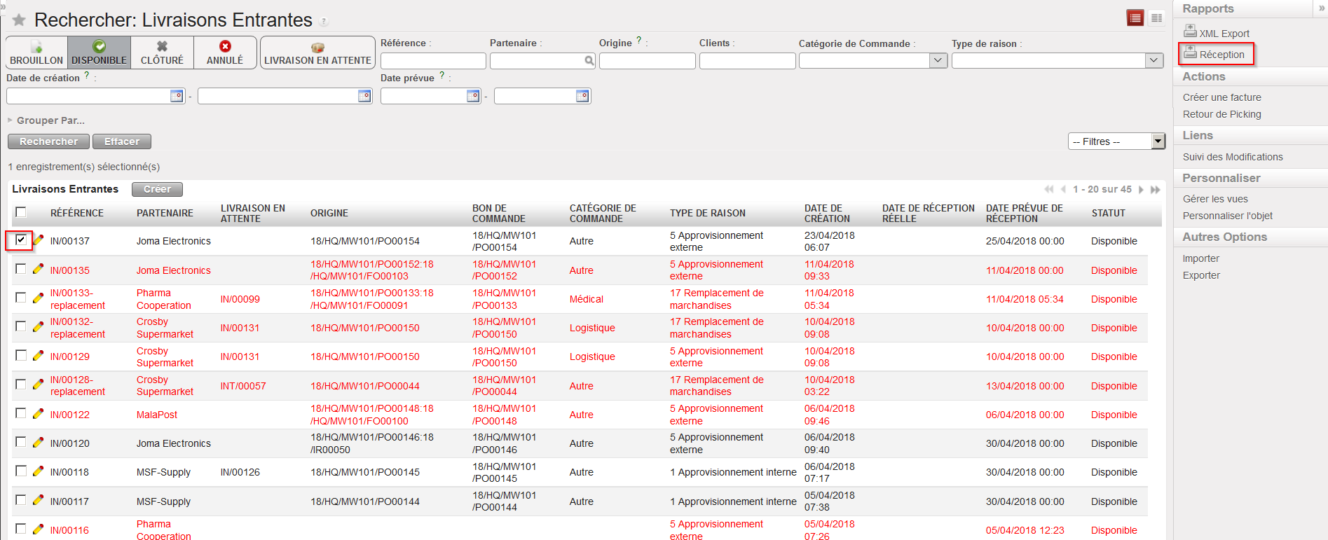Open the Catégorie de Commande dropdown
1328x540 pixels.
(938, 61)
